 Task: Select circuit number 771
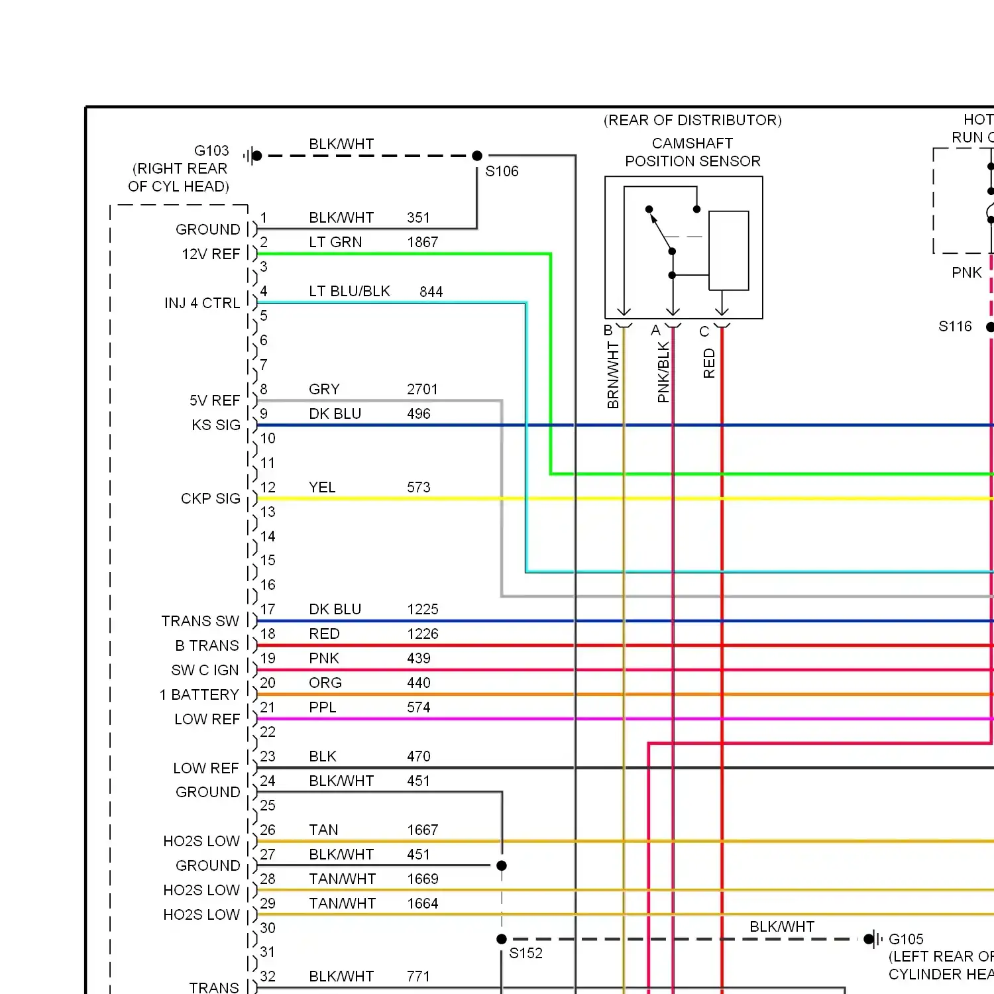(418, 976)
